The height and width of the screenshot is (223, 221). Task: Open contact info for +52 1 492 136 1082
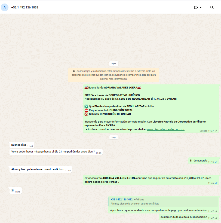[x=25, y=7]
